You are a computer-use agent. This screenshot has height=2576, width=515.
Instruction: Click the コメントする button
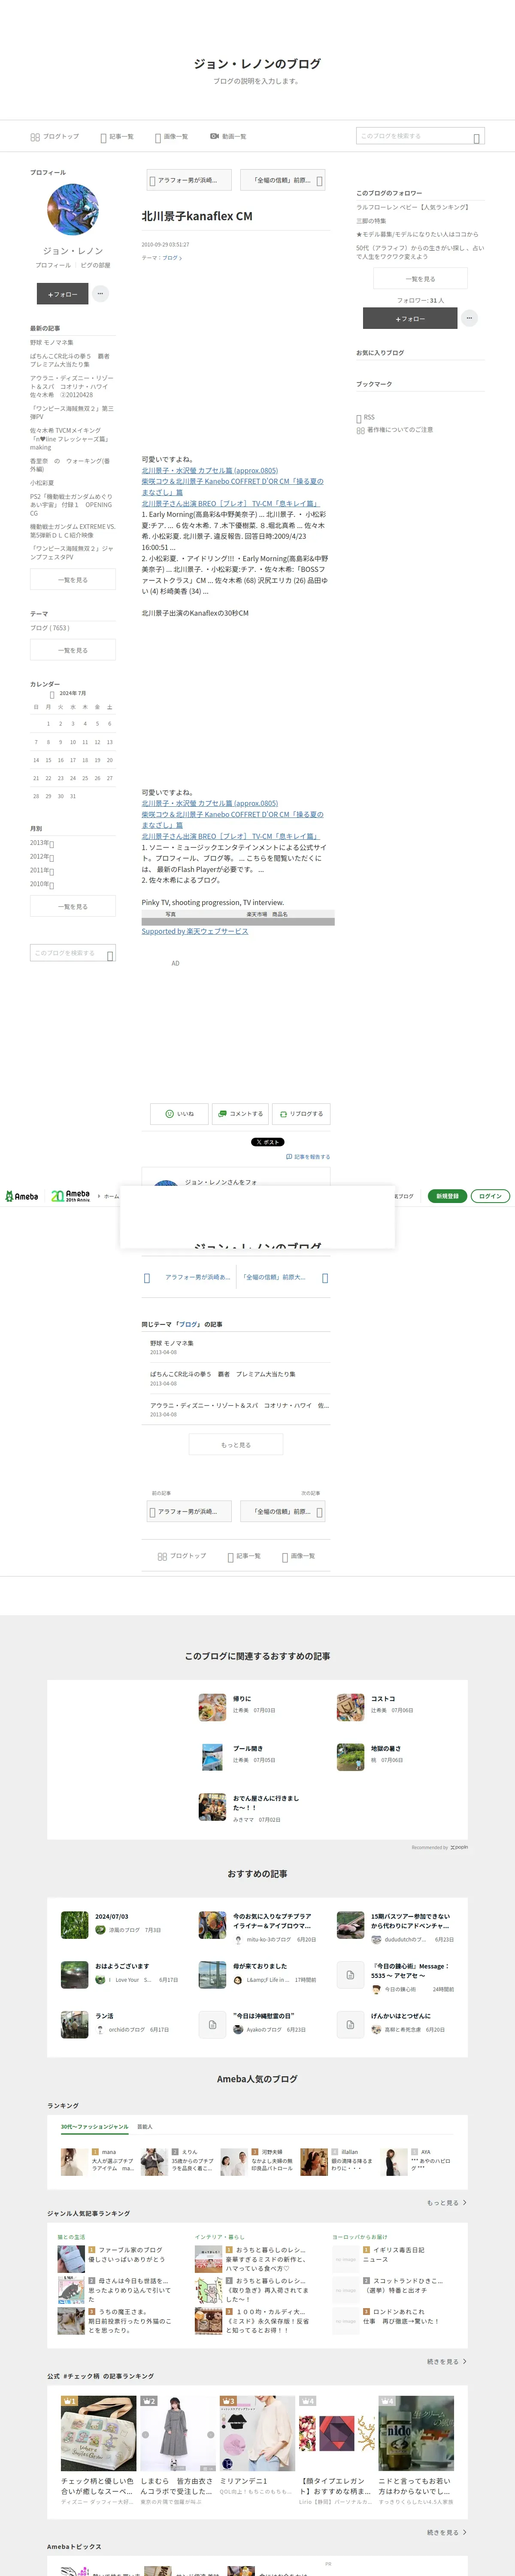240,1114
